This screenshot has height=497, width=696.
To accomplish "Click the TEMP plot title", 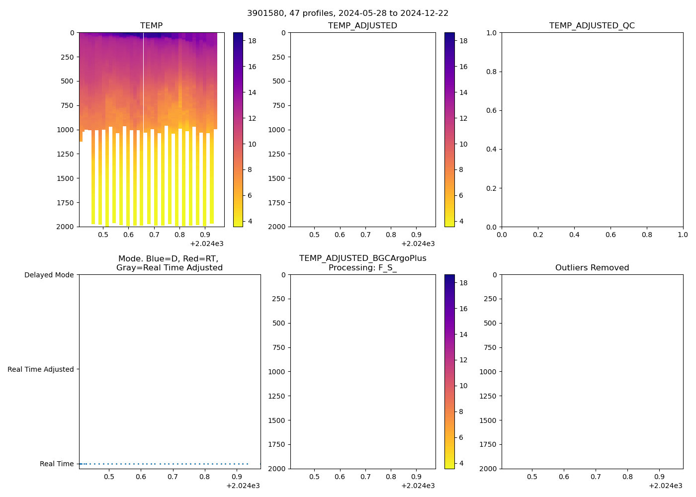I will 151,26.
